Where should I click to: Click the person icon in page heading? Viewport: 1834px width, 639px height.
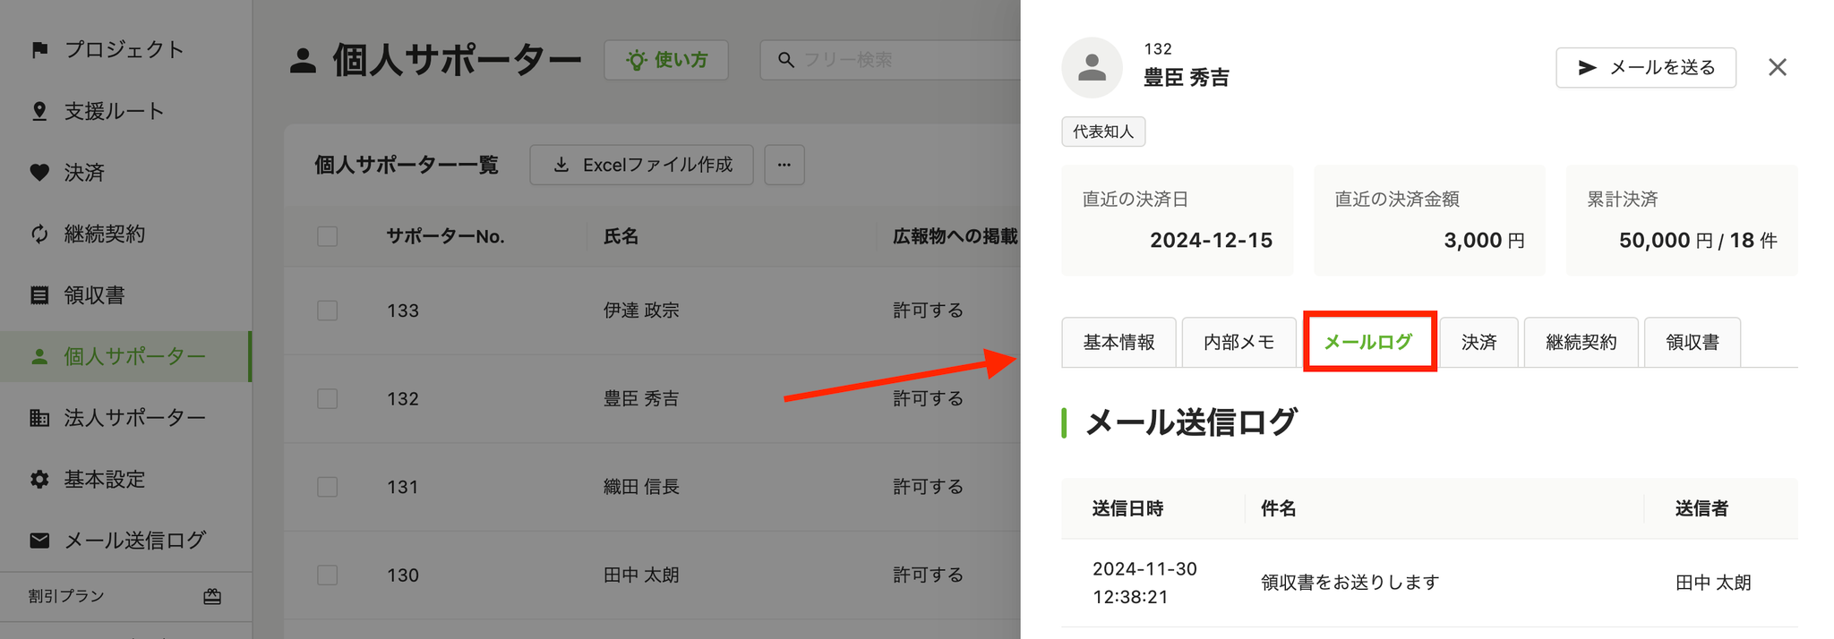click(x=304, y=61)
